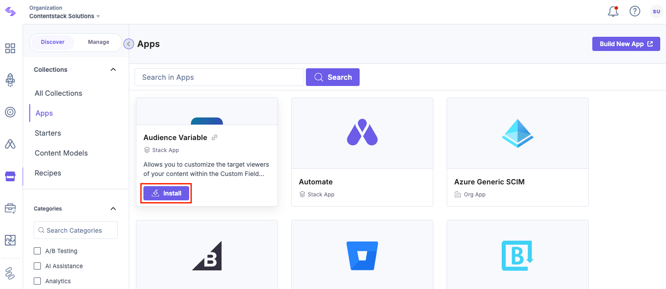Select All Collections in sidebar

[x=59, y=93]
